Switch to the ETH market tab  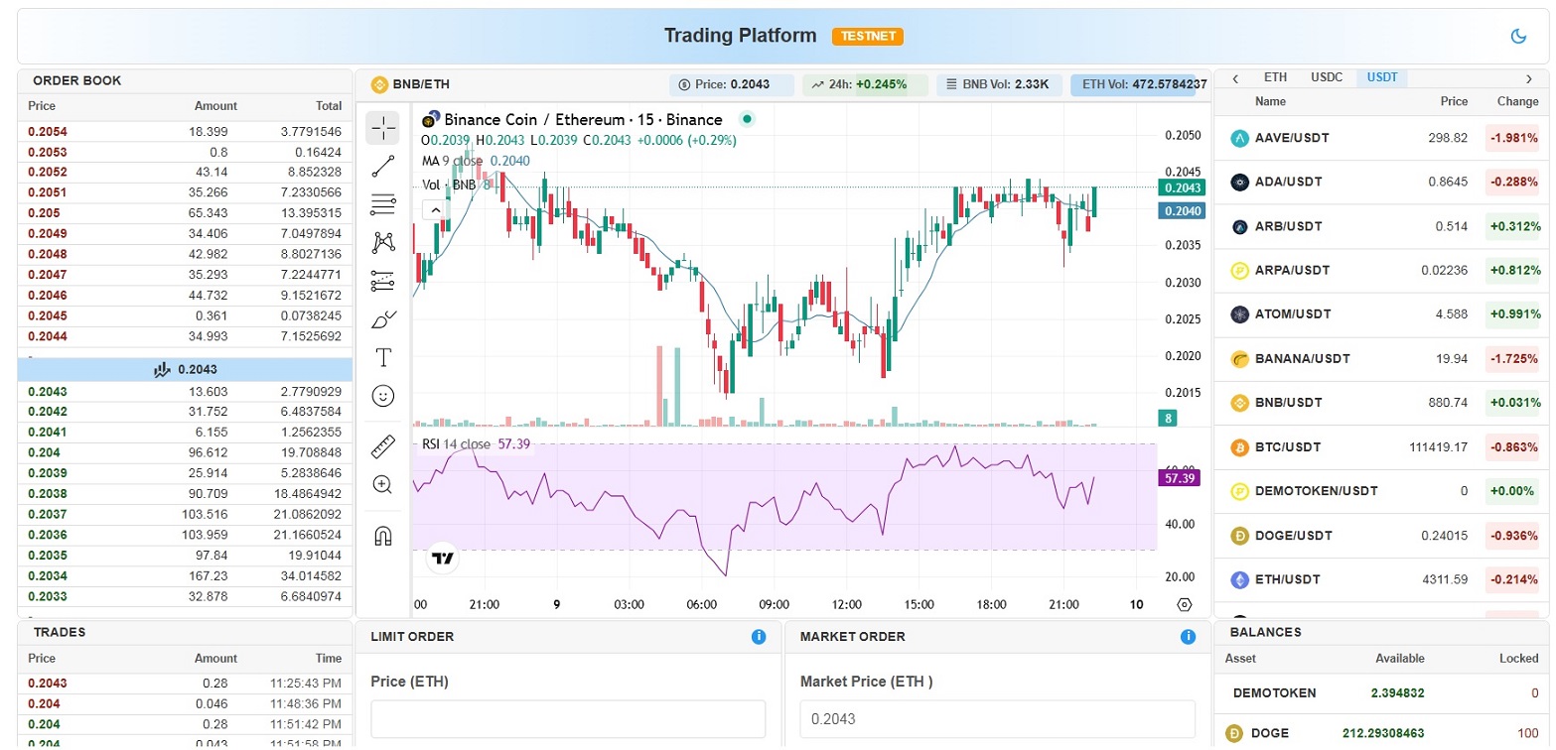pos(1275,77)
